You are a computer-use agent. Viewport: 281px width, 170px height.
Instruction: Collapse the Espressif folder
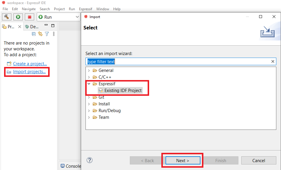[89, 84]
